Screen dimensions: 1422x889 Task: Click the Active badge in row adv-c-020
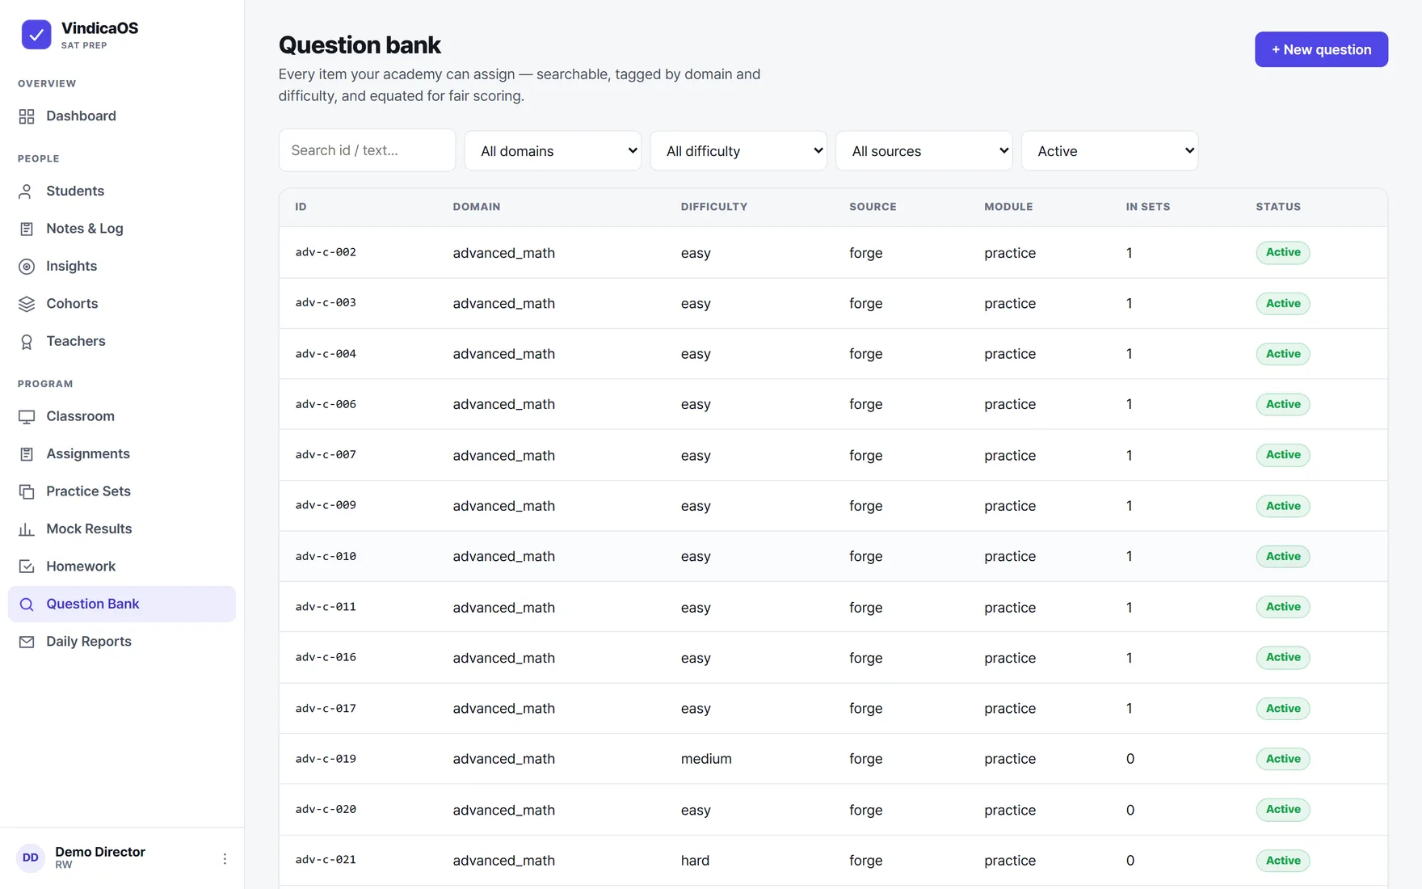(x=1283, y=810)
